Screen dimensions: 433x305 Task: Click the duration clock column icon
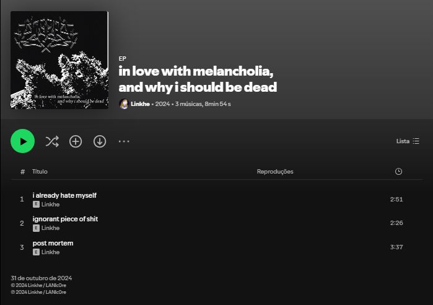tap(398, 172)
